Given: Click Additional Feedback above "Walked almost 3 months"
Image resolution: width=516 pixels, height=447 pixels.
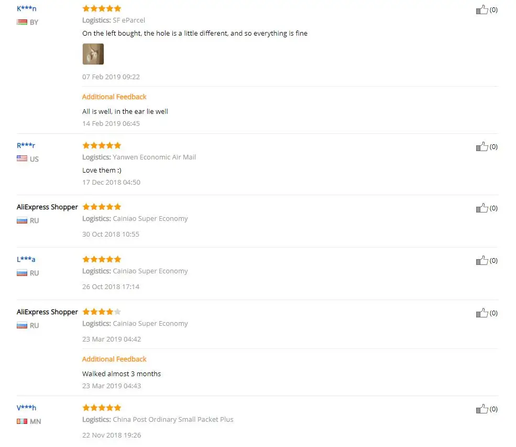Looking at the screenshot, I should (x=114, y=359).
